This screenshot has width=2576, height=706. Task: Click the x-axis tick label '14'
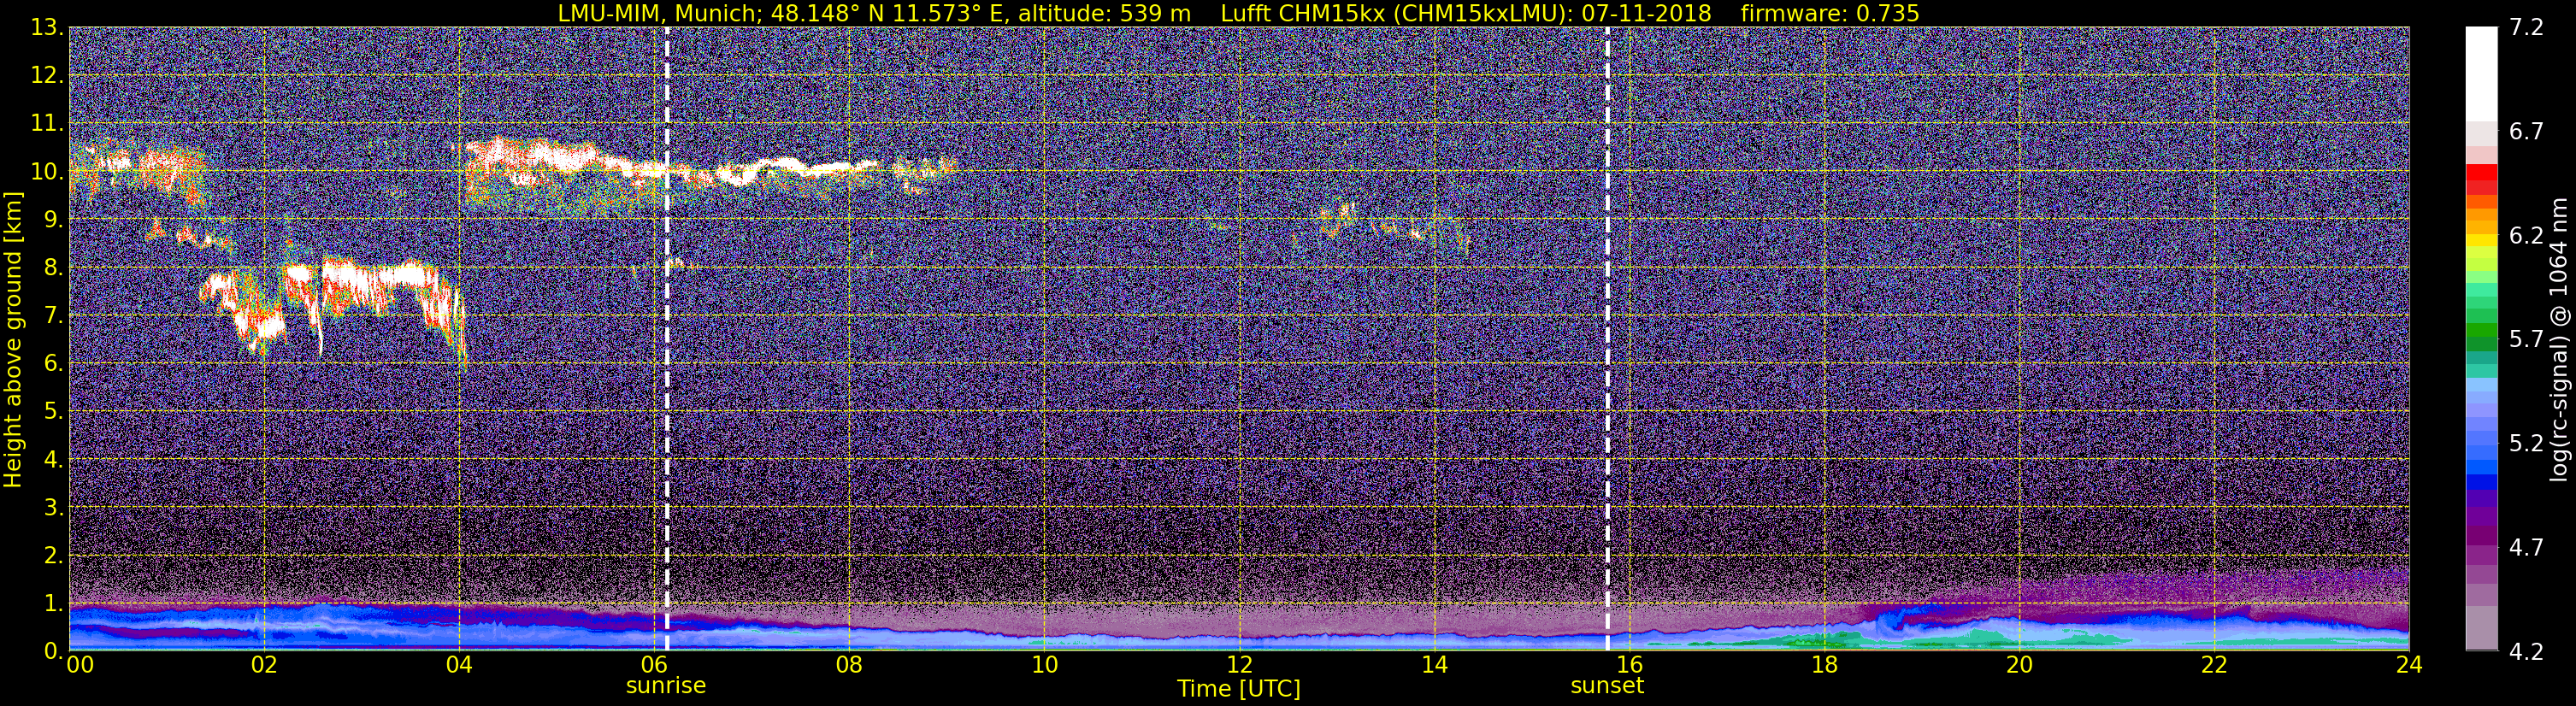(1434, 666)
